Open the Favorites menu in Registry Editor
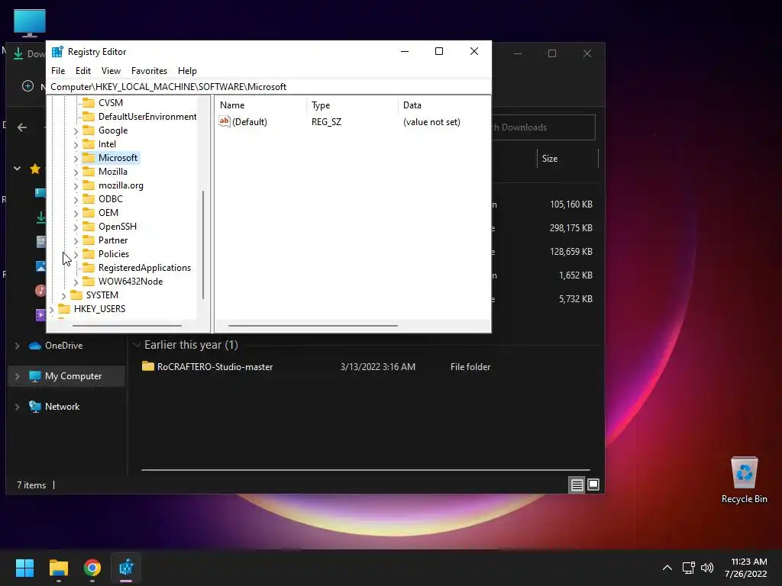Screen dimensions: 782x586 click(149, 71)
